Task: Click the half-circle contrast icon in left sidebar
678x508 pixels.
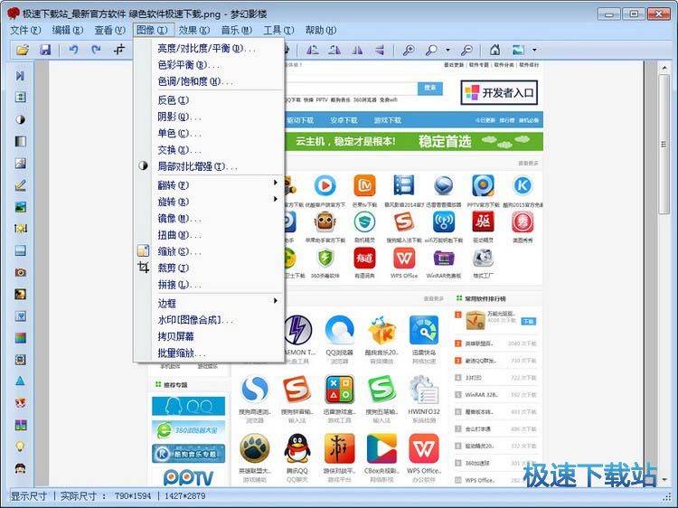Action: 20,119
